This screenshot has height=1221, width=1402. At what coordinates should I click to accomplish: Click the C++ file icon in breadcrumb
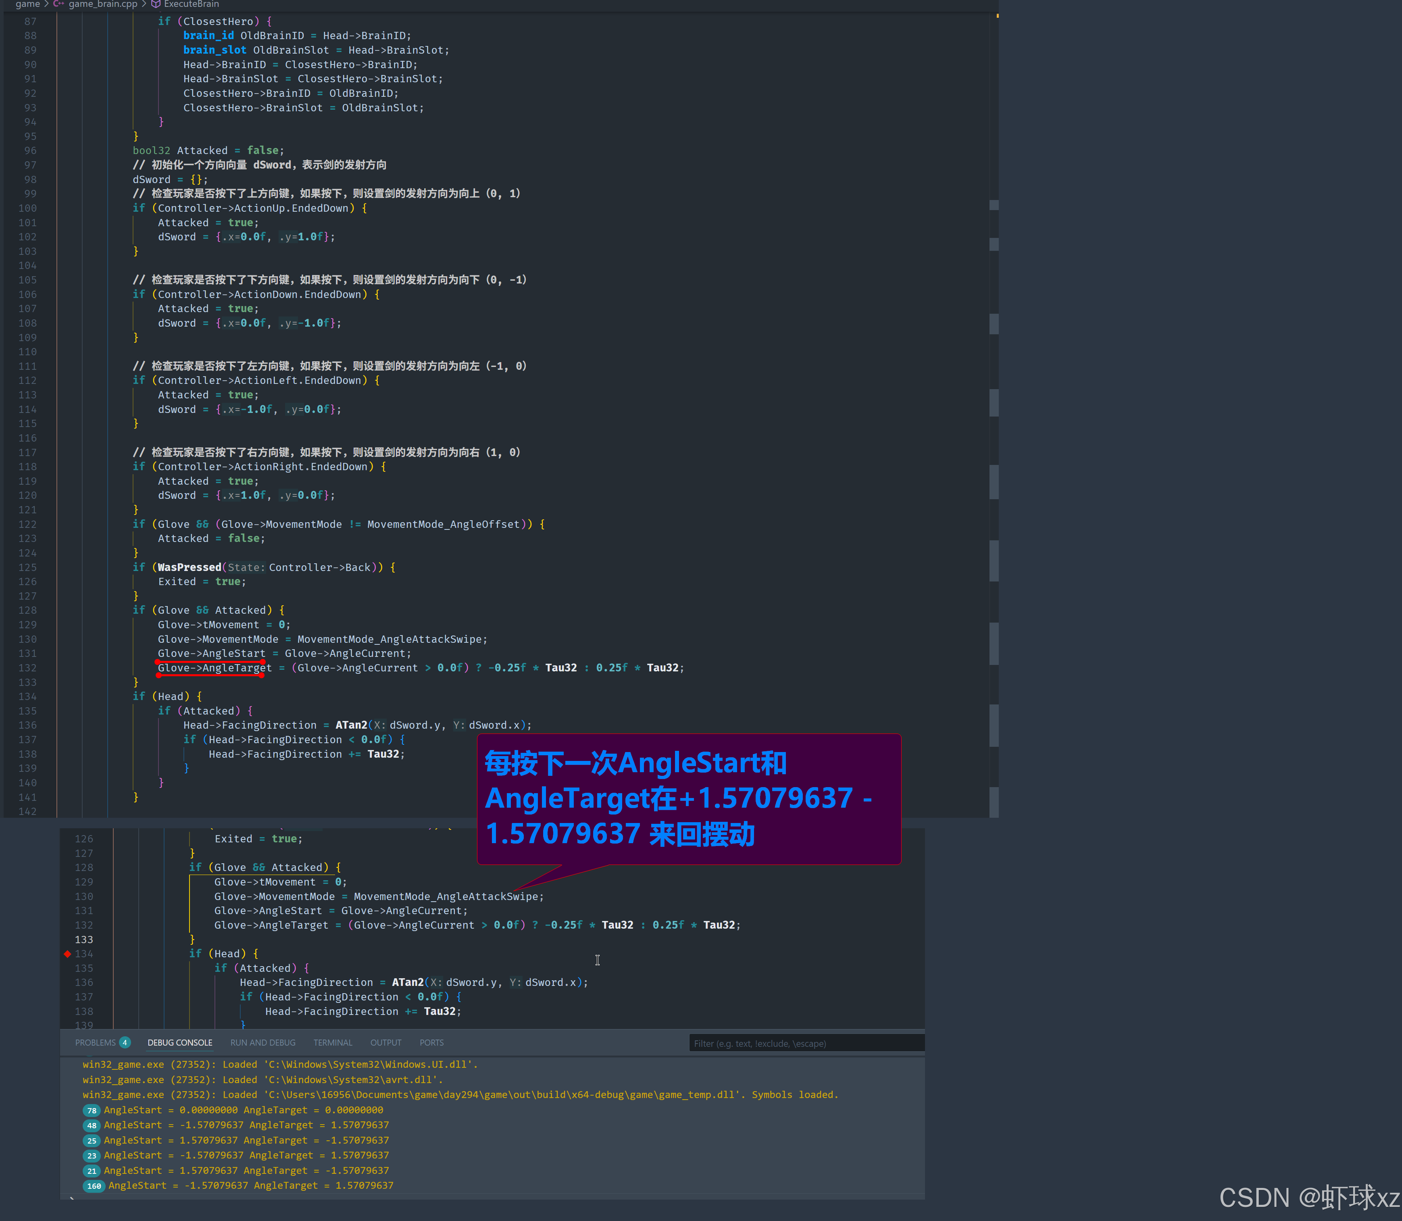[x=58, y=4]
